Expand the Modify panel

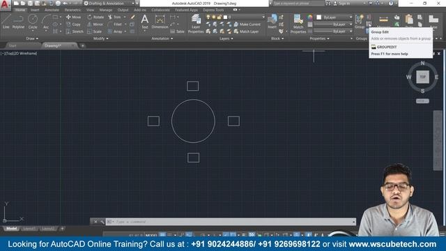pyautogui.click(x=100, y=38)
